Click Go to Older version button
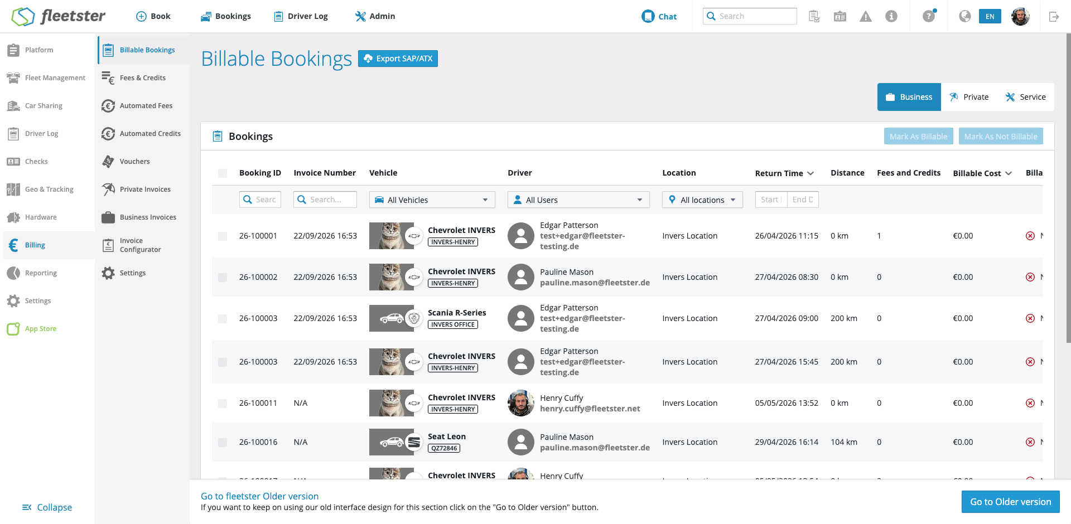 1011,502
